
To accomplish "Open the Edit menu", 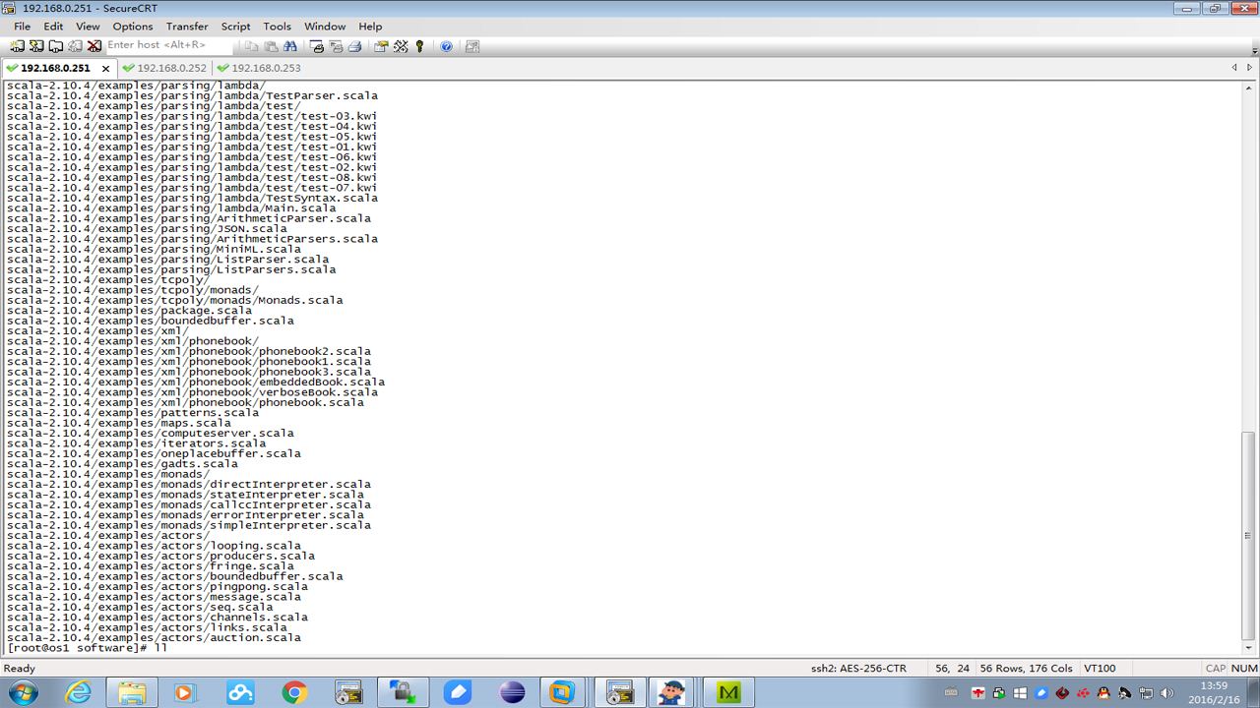I will (x=53, y=27).
